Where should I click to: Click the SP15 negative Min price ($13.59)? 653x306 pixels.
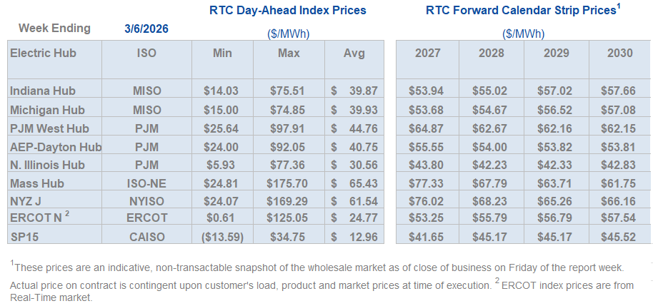click(222, 235)
